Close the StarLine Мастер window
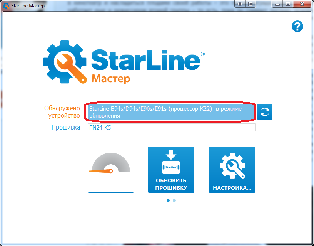Screen dimensions: 314x246 [302, 4]
